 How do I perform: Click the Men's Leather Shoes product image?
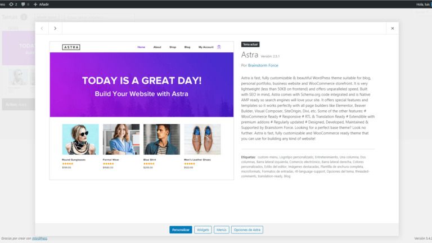pyautogui.click(x=202, y=139)
